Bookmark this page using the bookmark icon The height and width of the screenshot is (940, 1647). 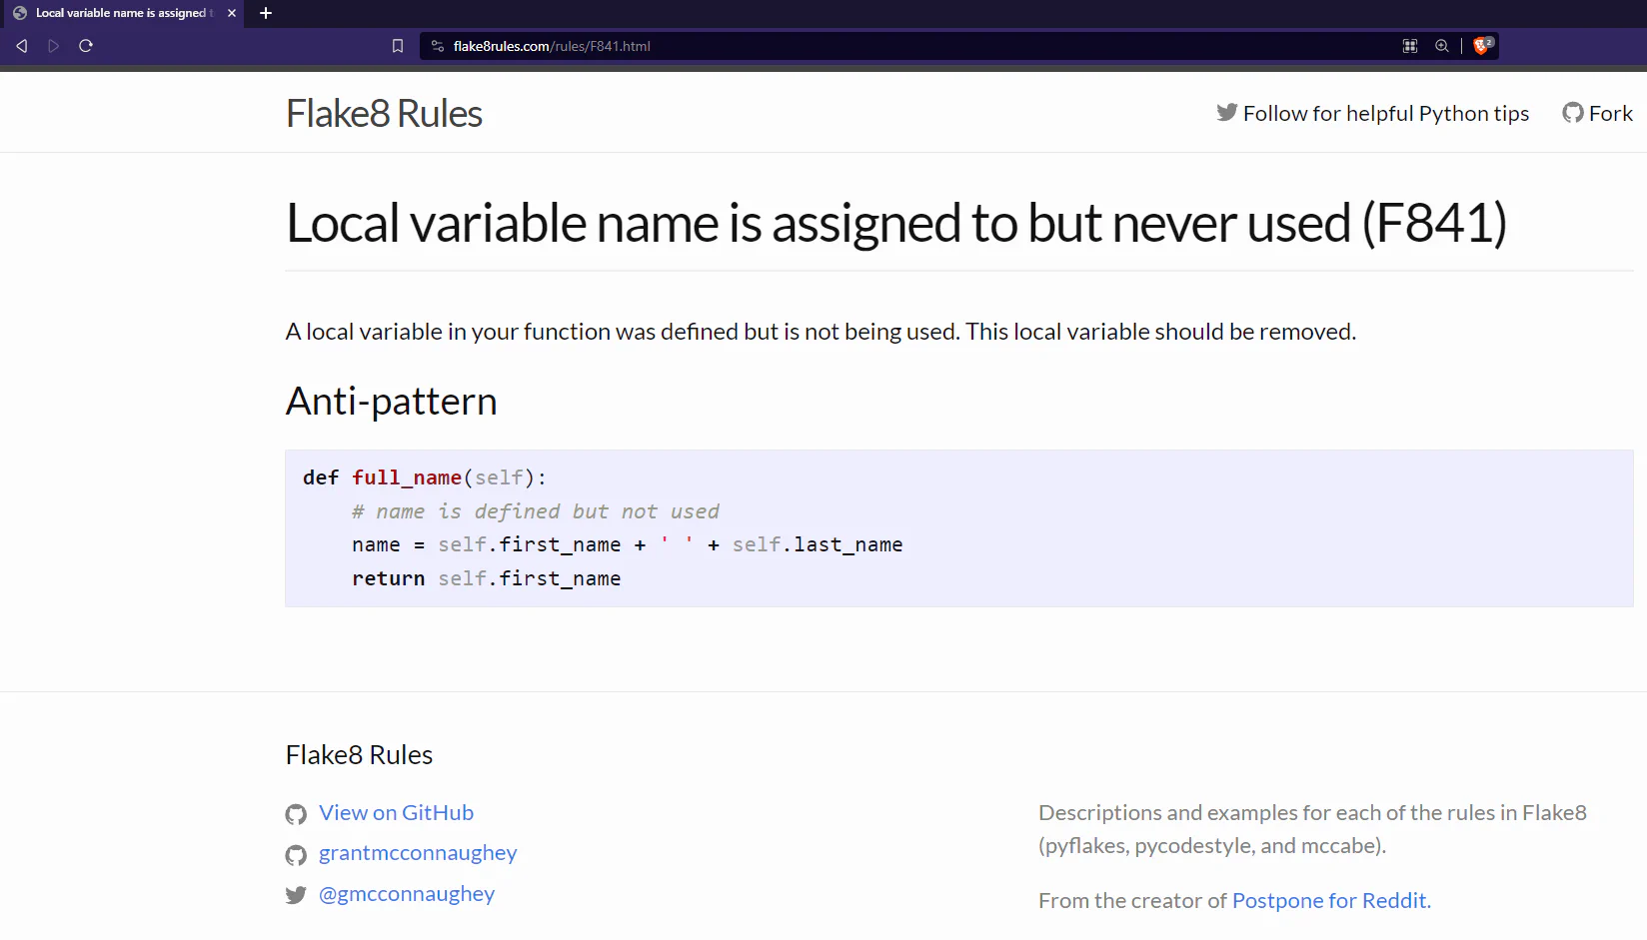(x=397, y=45)
